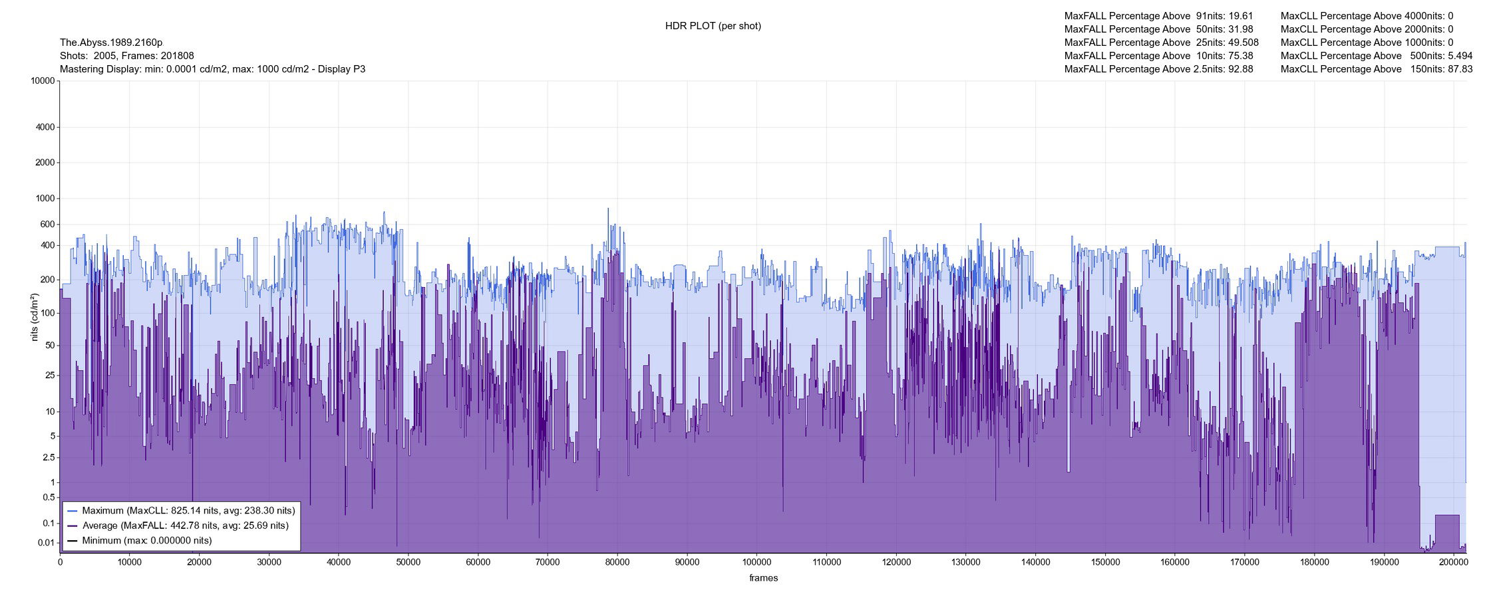Click 'MaxFALL Percentage Above 10nits: 75.38'

pos(1158,56)
